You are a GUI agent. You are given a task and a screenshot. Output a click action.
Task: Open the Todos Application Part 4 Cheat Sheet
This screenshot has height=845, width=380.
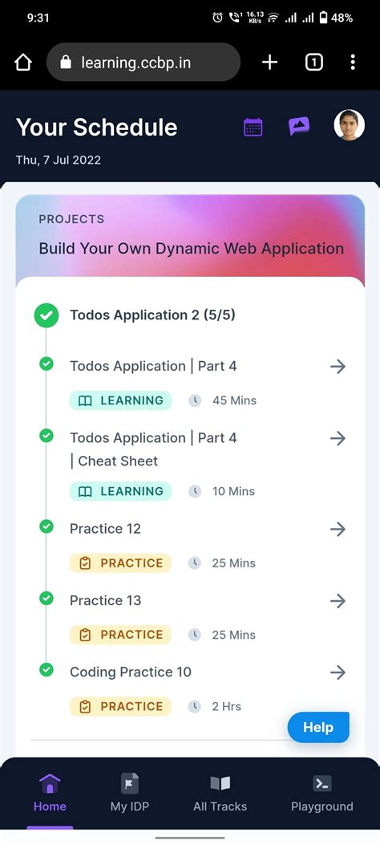(x=153, y=449)
